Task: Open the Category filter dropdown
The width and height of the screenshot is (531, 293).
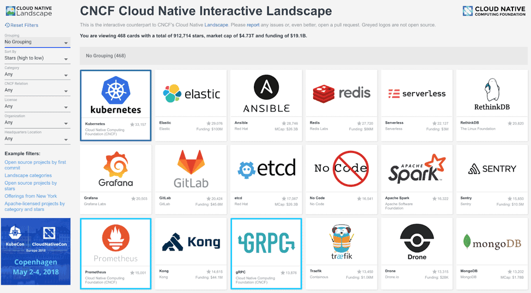Action: 36,74
